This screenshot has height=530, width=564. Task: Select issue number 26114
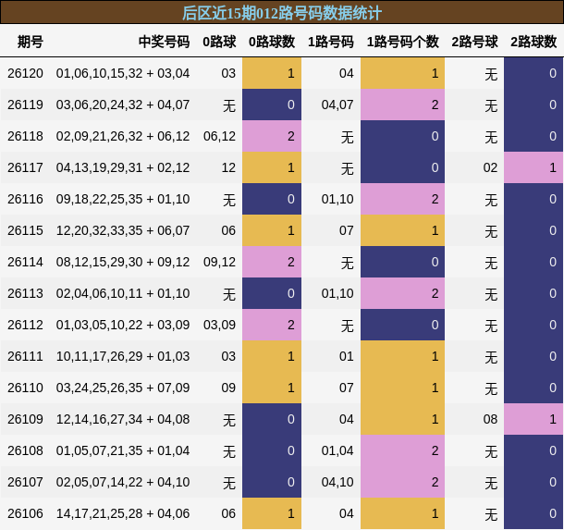25,262
